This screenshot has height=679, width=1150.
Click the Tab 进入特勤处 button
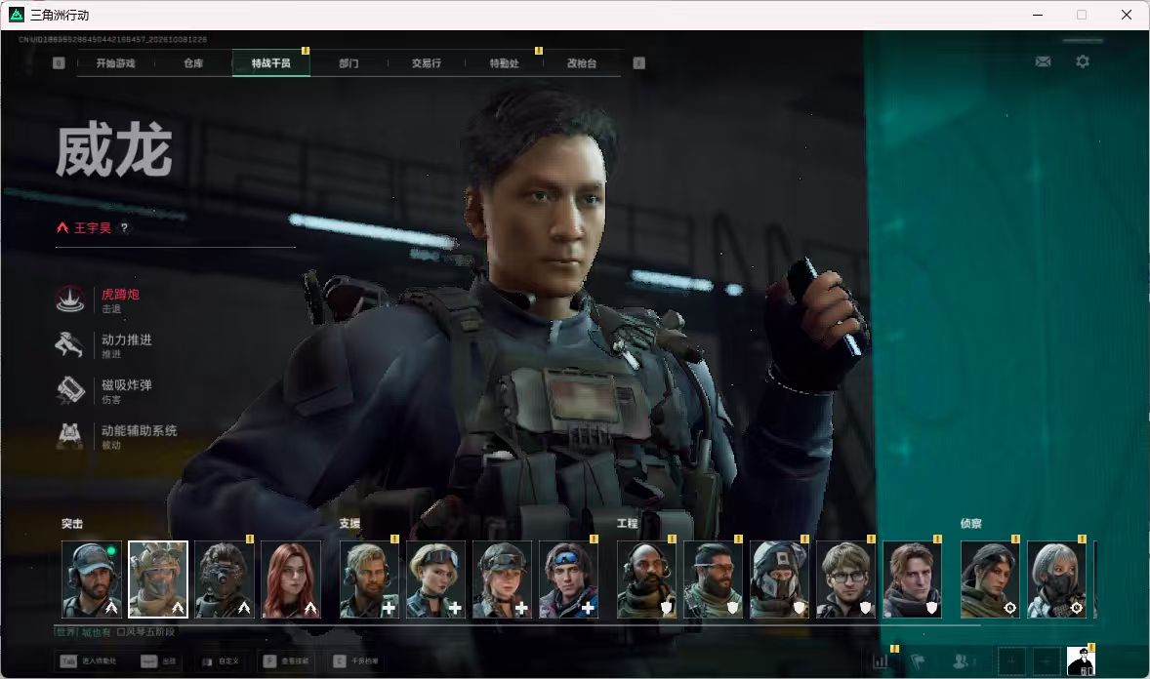(88, 661)
